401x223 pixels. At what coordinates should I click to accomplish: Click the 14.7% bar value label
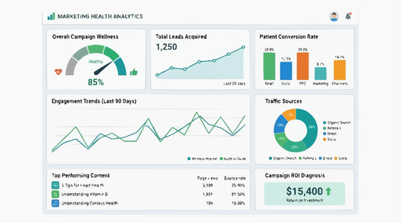(339, 57)
